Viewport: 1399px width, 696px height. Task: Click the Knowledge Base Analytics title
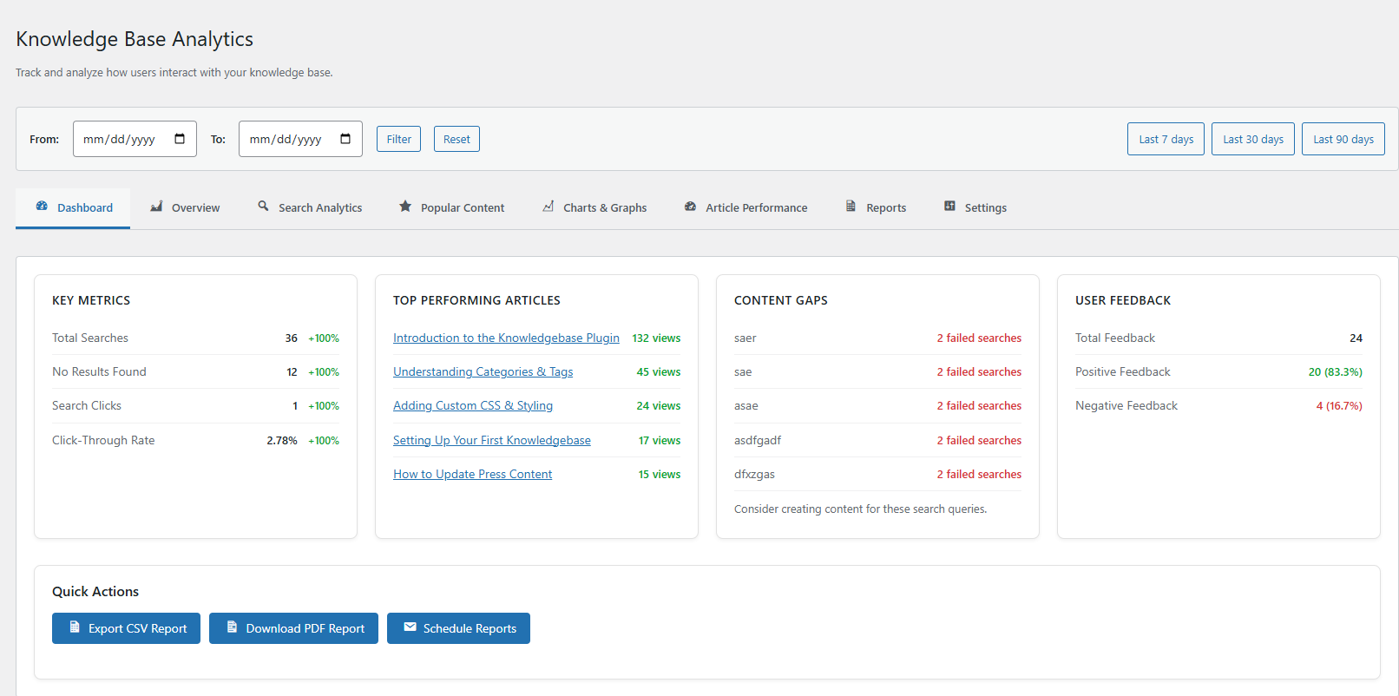tap(135, 39)
